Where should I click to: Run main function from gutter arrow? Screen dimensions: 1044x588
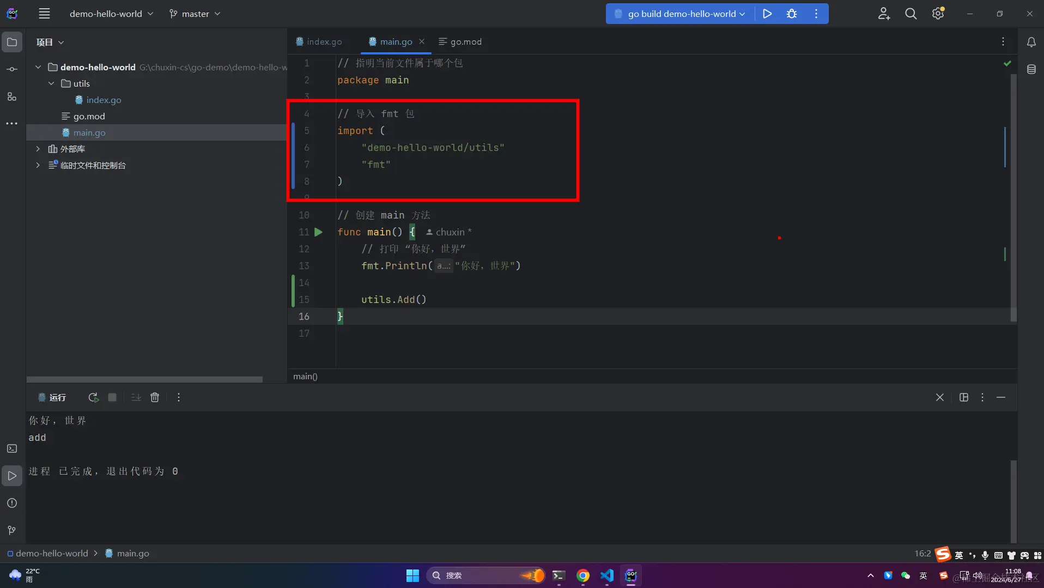[x=318, y=232]
